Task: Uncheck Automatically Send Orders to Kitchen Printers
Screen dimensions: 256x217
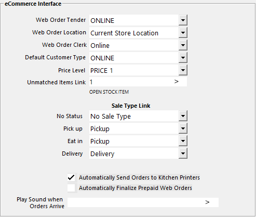Action: tap(71, 177)
